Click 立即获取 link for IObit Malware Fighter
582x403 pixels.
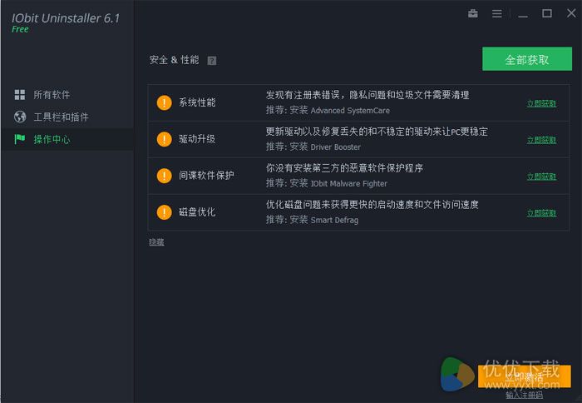[541, 177]
